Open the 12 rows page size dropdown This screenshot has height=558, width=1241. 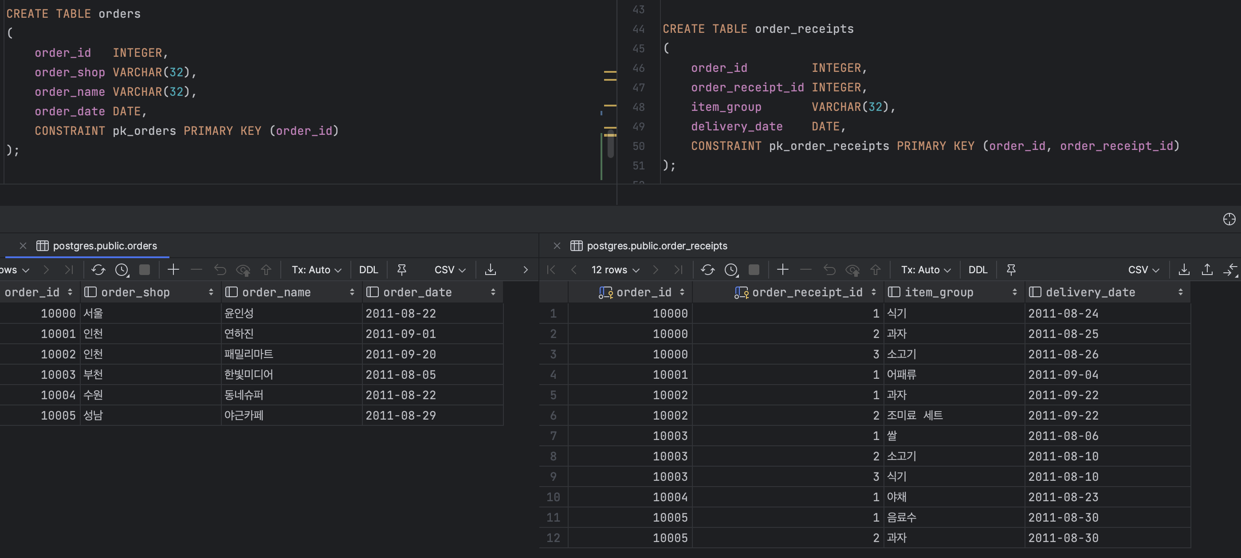pyautogui.click(x=615, y=270)
